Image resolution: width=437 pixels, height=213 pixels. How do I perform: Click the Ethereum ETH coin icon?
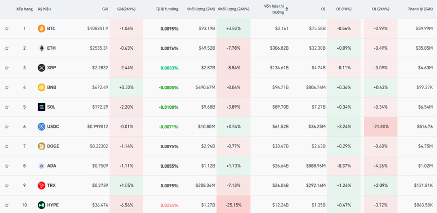coord(42,48)
